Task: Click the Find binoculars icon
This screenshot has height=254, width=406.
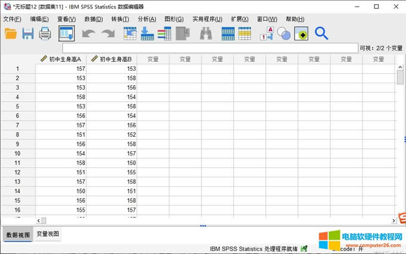Action: click(206, 34)
